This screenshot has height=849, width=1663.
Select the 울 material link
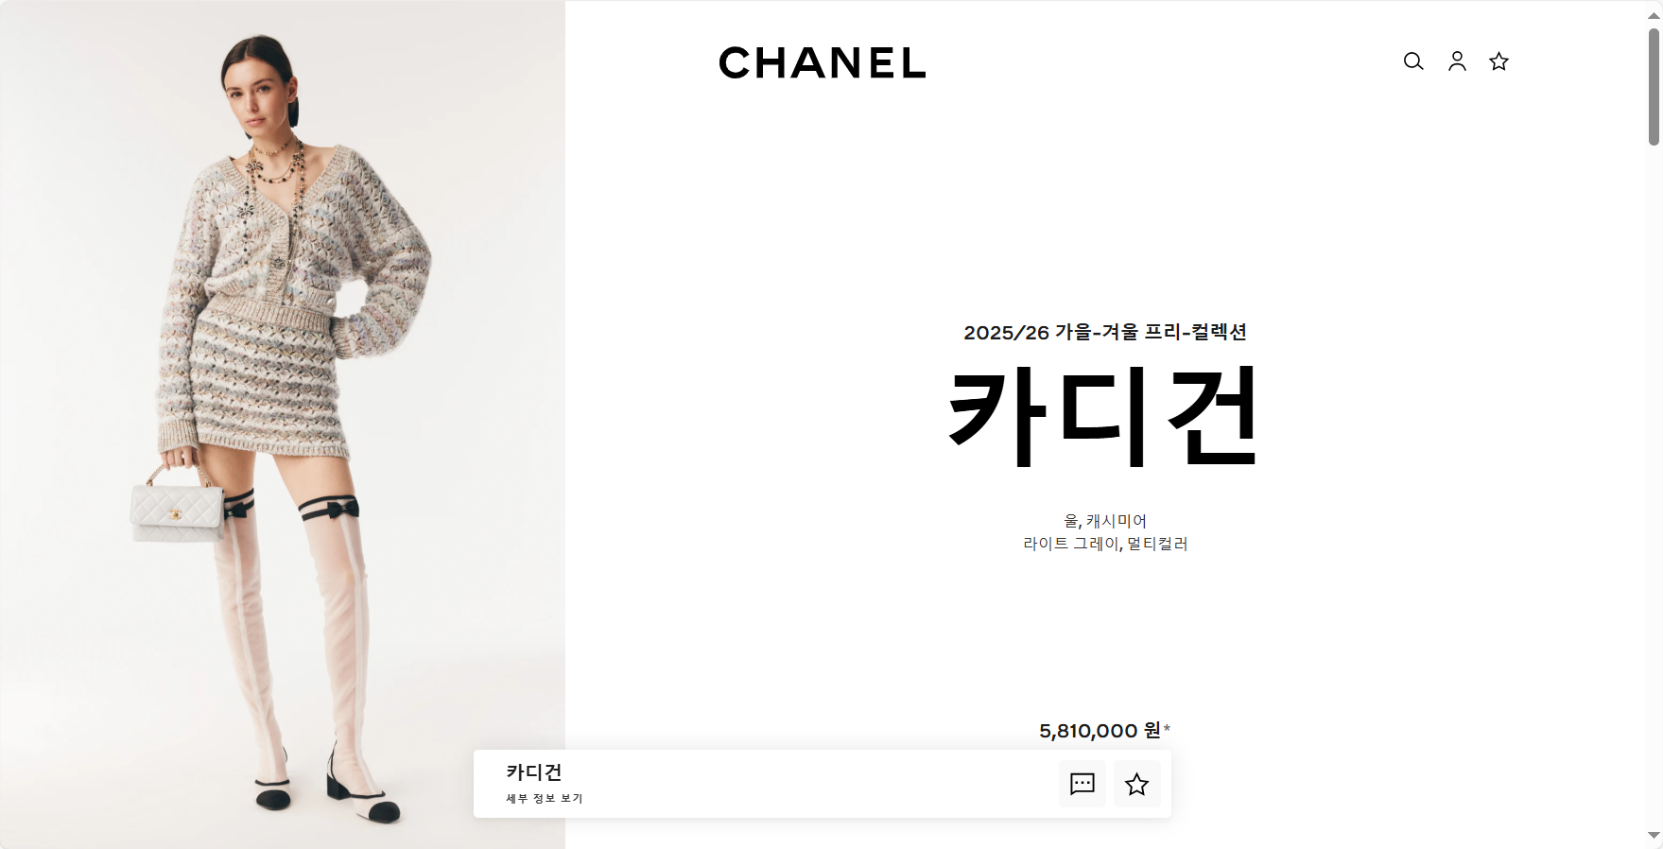(1071, 521)
